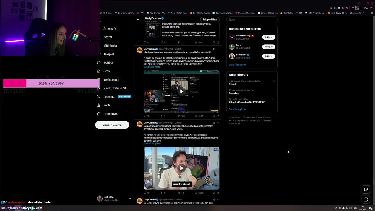This screenshot has height=211, width=375.
Task: Share the UlkuEmre post via share icon
Action: point(218,116)
